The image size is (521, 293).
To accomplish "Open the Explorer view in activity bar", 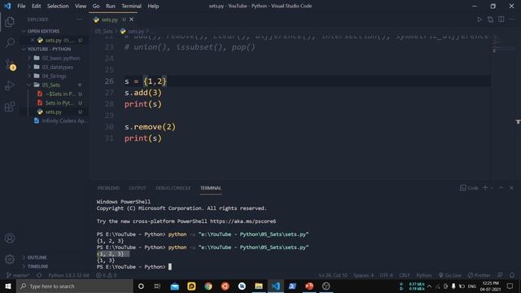I will click(10, 22).
